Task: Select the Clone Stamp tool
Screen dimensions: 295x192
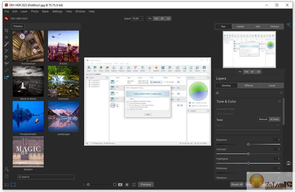Action: coord(6,70)
